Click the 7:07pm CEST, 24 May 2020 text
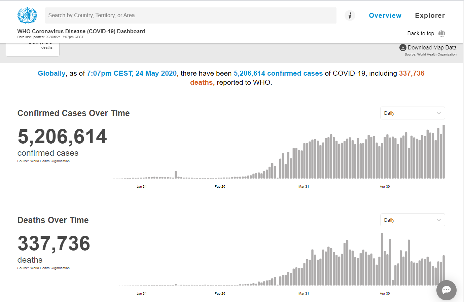 tap(132, 73)
